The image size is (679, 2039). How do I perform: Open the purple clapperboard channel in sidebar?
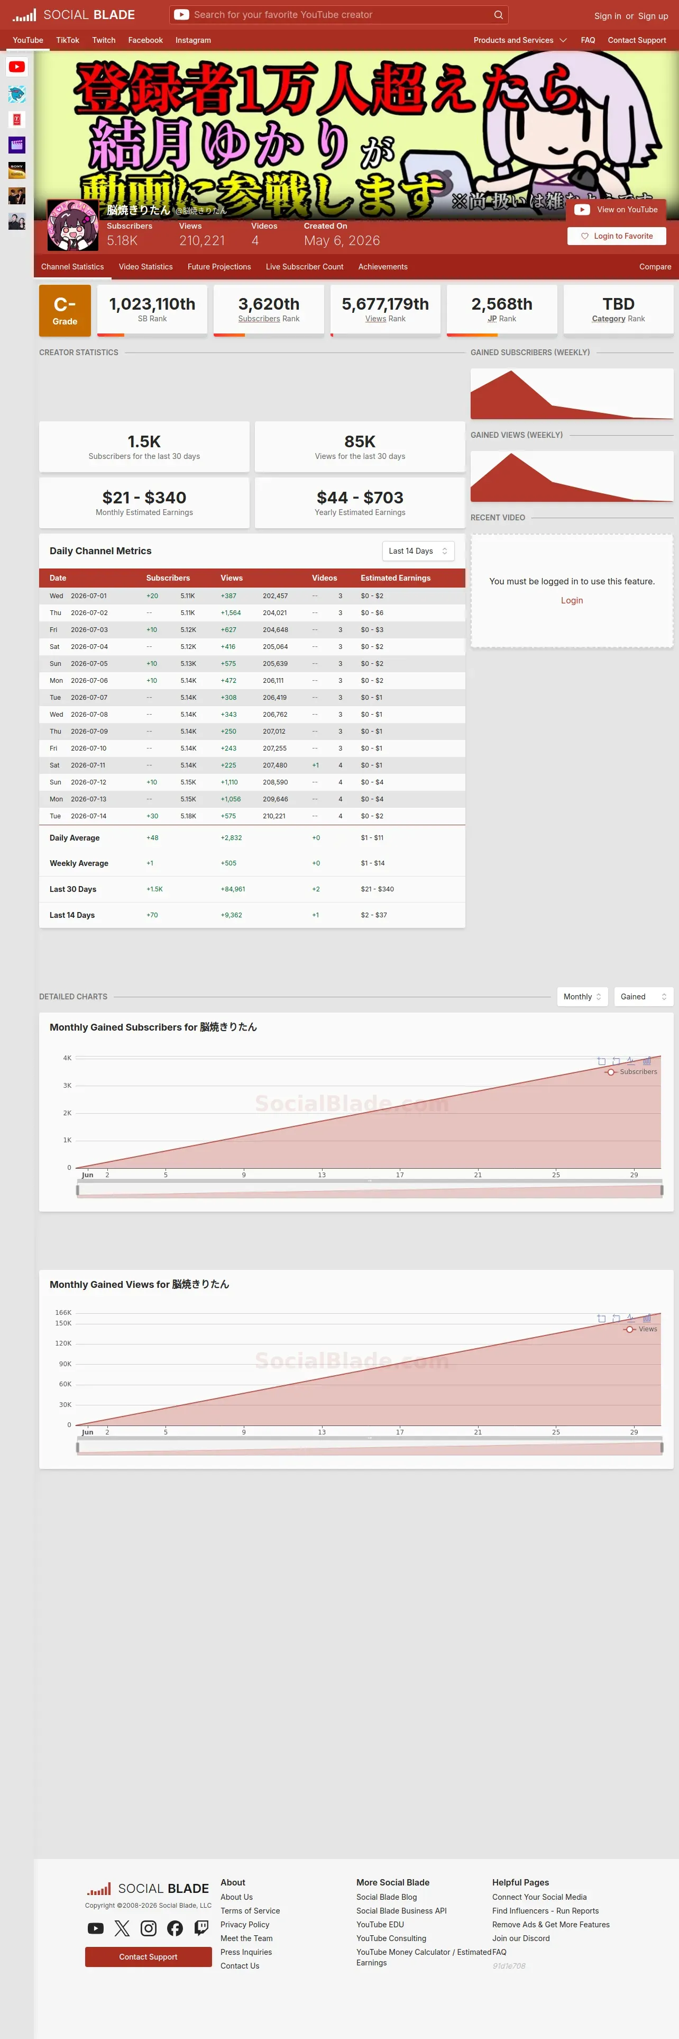tap(16, 145)
